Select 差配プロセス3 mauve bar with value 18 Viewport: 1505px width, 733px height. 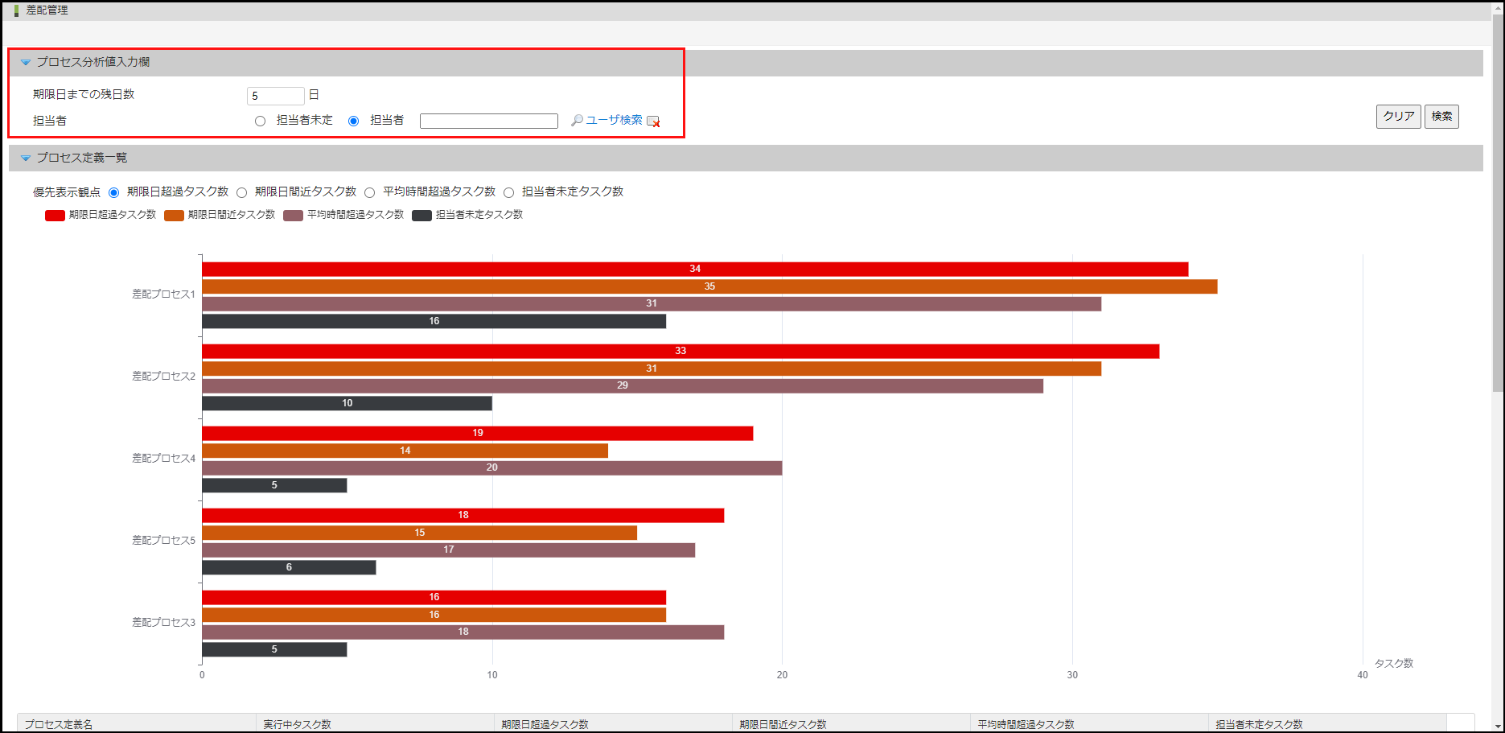pyautogui.click(x=463, y=632)
